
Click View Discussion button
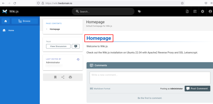point(58,46)
